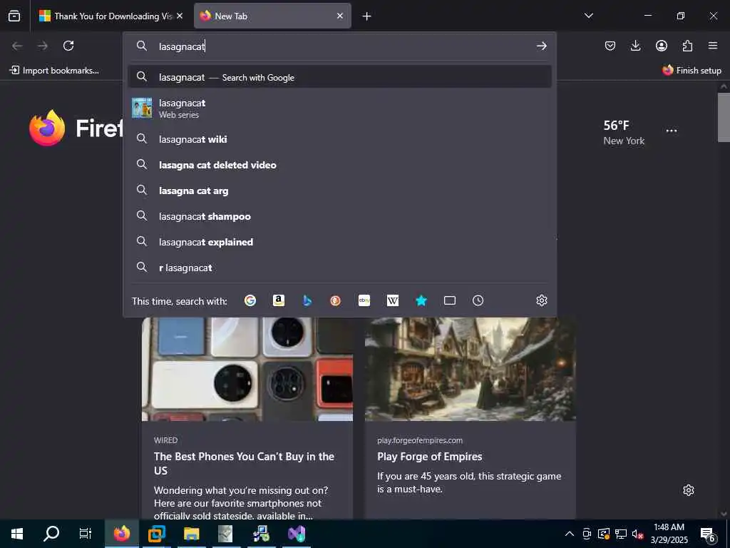Select the lasagna cat arg suggestion
Image resolution: width=730 pixels, height=548 pixels.
[340, 191]
